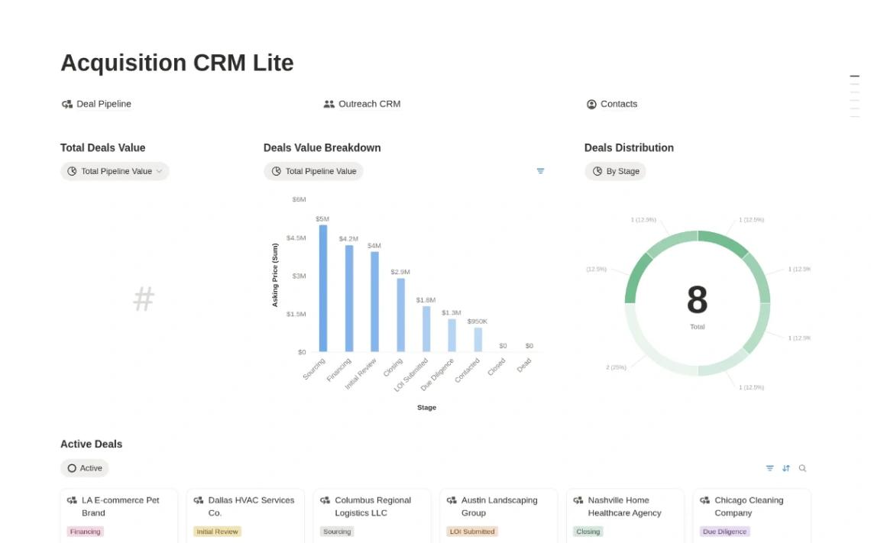
Task: Click the Total Deals Value heading
Action: 103,147
